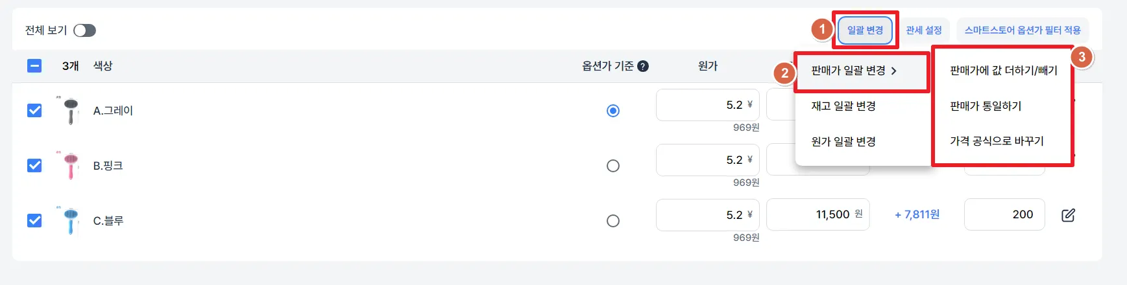The height and width of the screenshot is (285, 1127).
Task: Click the B.핑크 product thumbnail
Action: pos(71,166)
